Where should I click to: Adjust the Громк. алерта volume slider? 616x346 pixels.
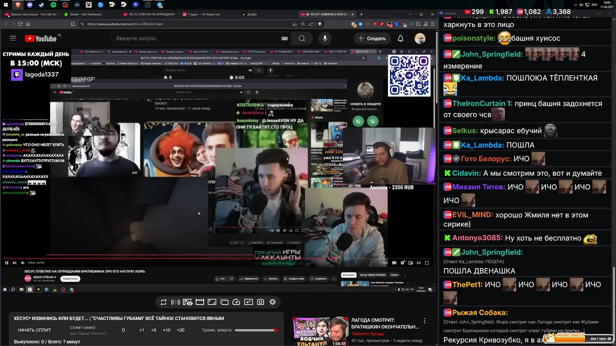(x=256, y=330)
